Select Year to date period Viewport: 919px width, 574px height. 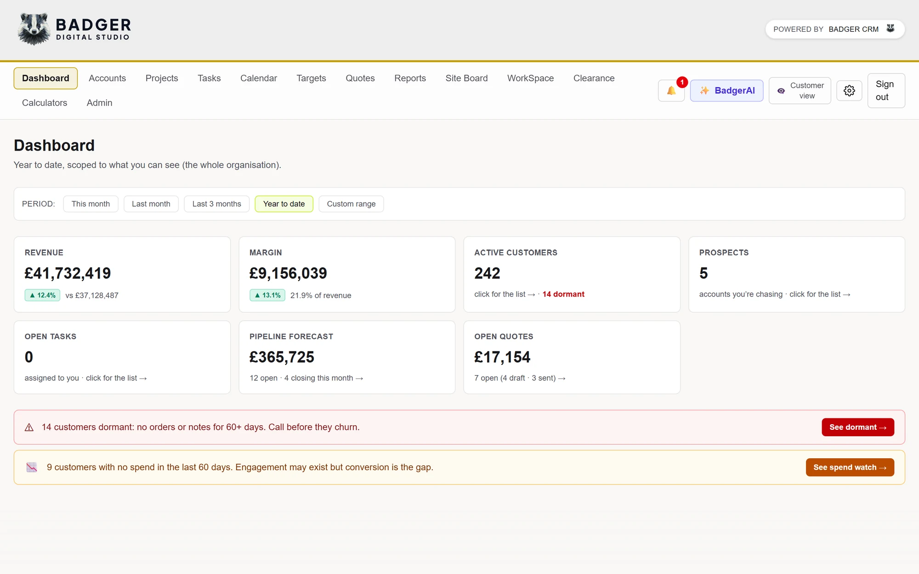[x=284, y=204]
